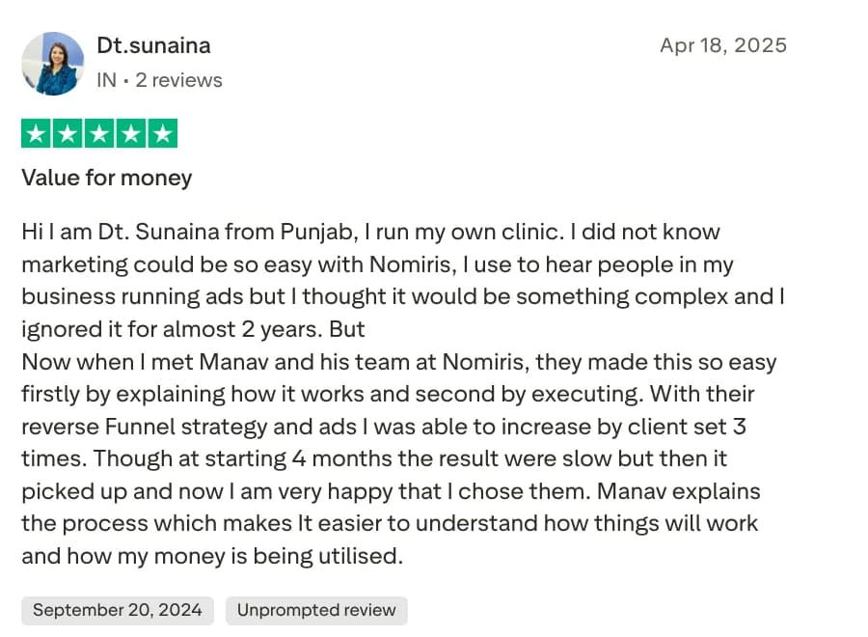
Task: Click the "Unprompted review" badge
Action: (316, 610)
